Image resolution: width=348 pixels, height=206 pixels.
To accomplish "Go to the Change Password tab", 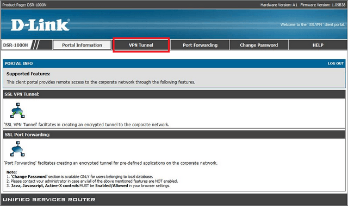I will [259, 45].
